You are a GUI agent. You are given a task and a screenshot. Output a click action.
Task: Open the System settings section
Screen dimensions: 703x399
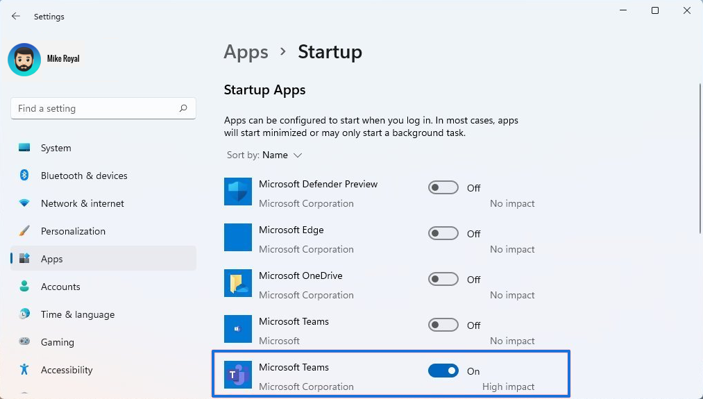point(103,148)
